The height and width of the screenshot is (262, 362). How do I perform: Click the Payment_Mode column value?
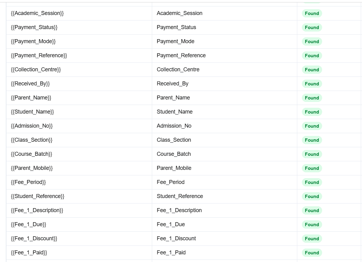[x=175, y=41]
